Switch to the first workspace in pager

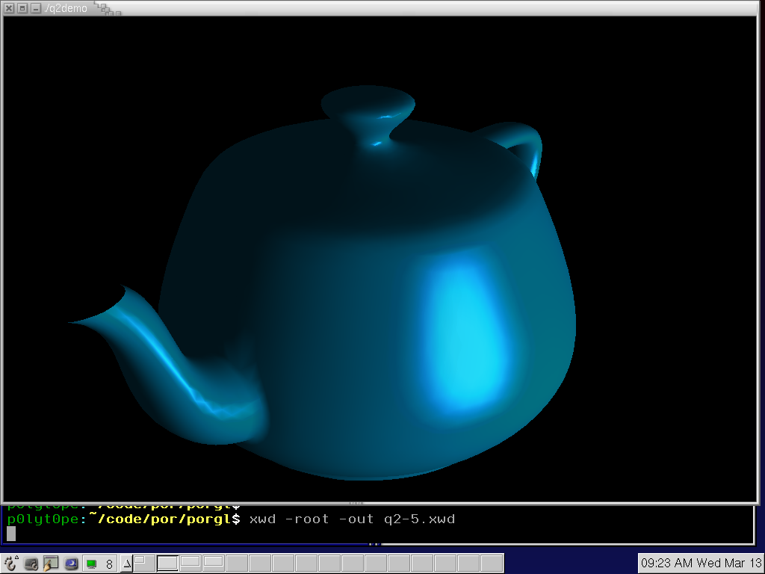(167, 563)
